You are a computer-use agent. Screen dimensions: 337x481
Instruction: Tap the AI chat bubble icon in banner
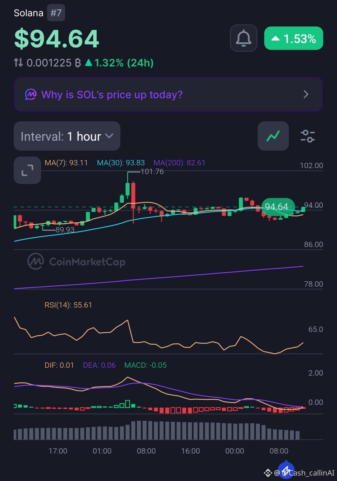point(31,94)
